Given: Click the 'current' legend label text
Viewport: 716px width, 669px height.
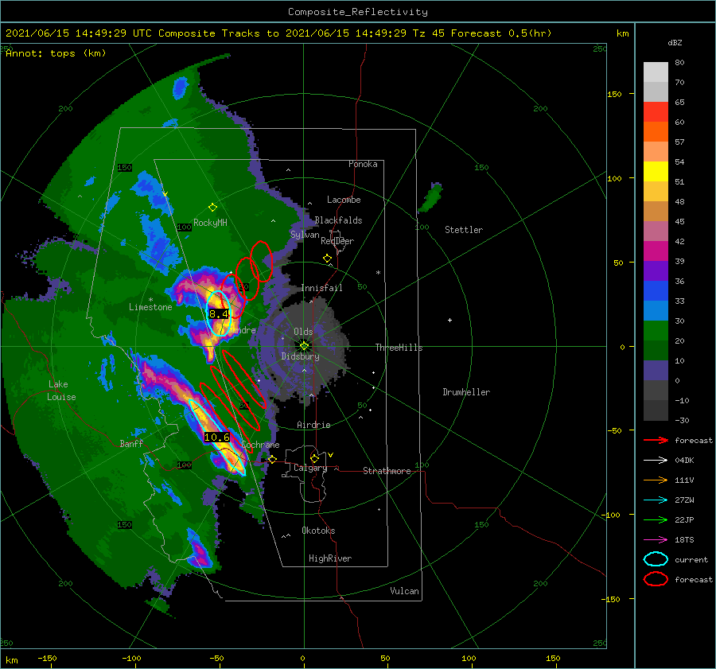Looking at the screenshot, I should pos(691,559).
